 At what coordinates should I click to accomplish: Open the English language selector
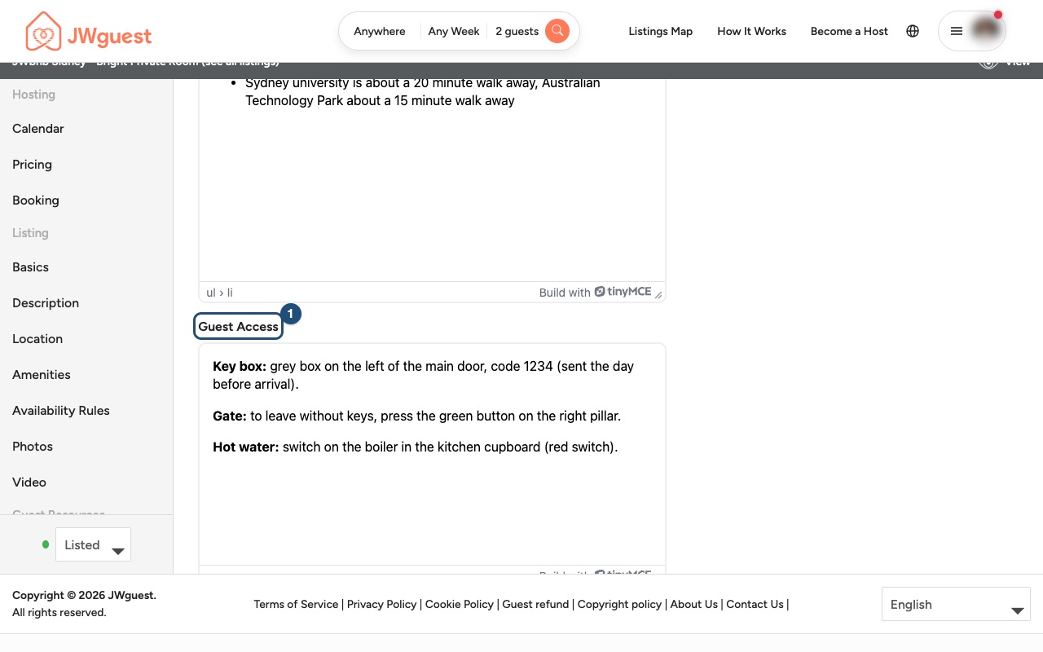pos(956,605)
